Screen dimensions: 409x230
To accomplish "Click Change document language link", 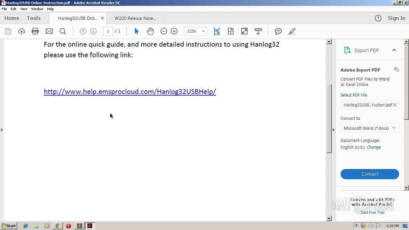I will [x=374, y=147].
